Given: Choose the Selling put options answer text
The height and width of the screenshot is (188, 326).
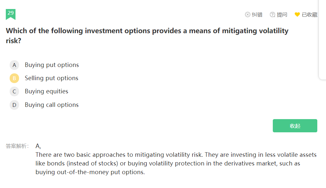Looking at the screenshot, I should click(x=52, y=78).
